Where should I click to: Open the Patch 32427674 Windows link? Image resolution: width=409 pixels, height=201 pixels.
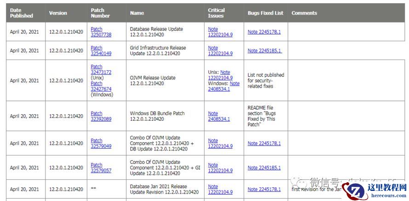coord(101,86)
